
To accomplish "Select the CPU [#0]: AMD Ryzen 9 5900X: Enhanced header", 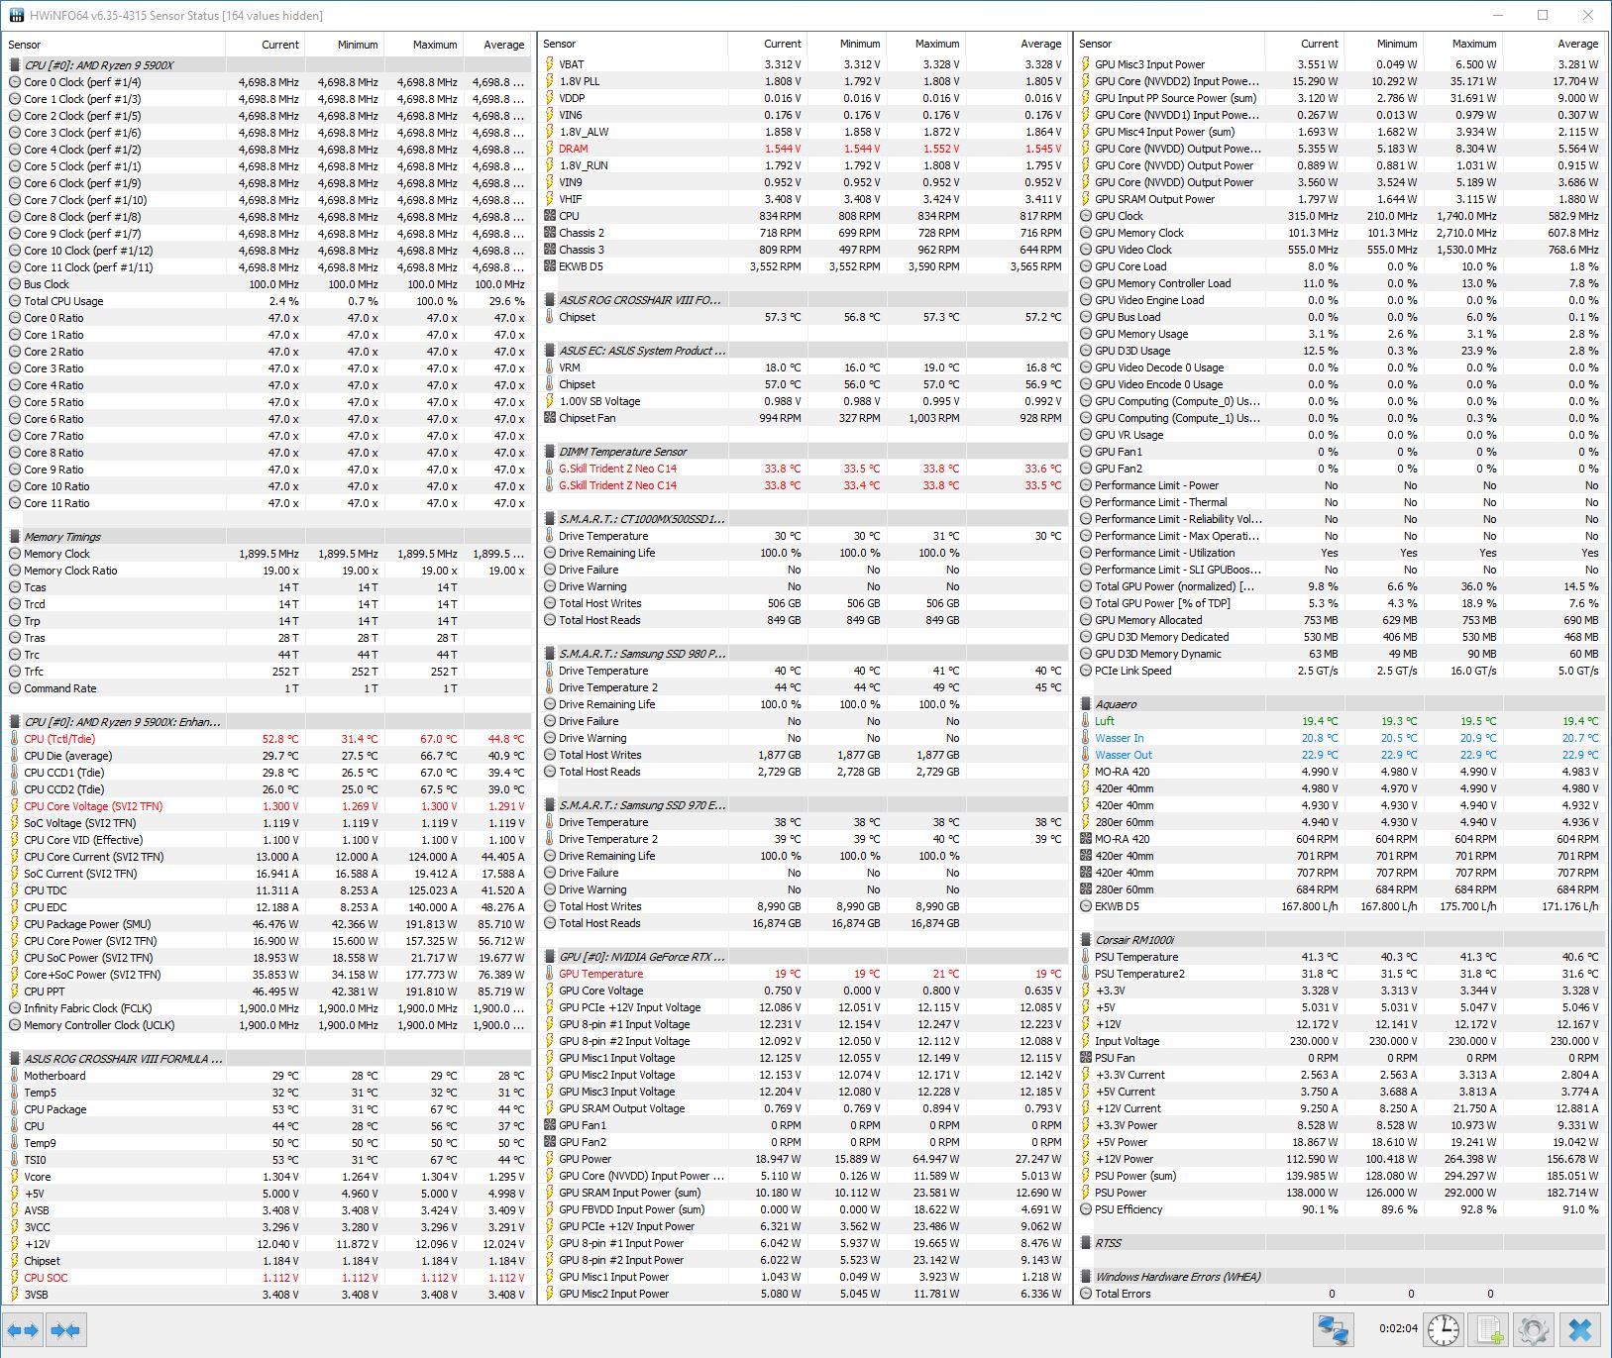I will tap(268, 722).
